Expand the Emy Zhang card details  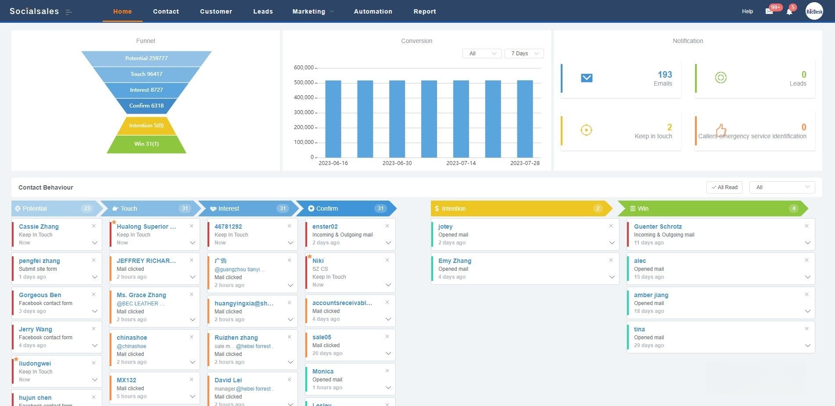612,277
